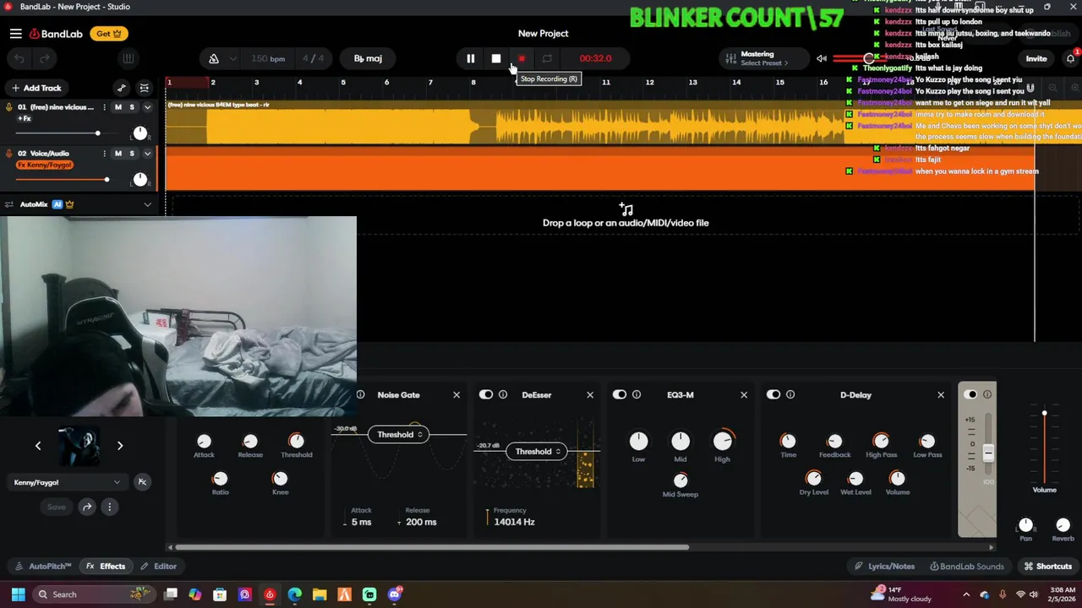
Task: Open the automation curve tool icon
Action: point(122,88)
